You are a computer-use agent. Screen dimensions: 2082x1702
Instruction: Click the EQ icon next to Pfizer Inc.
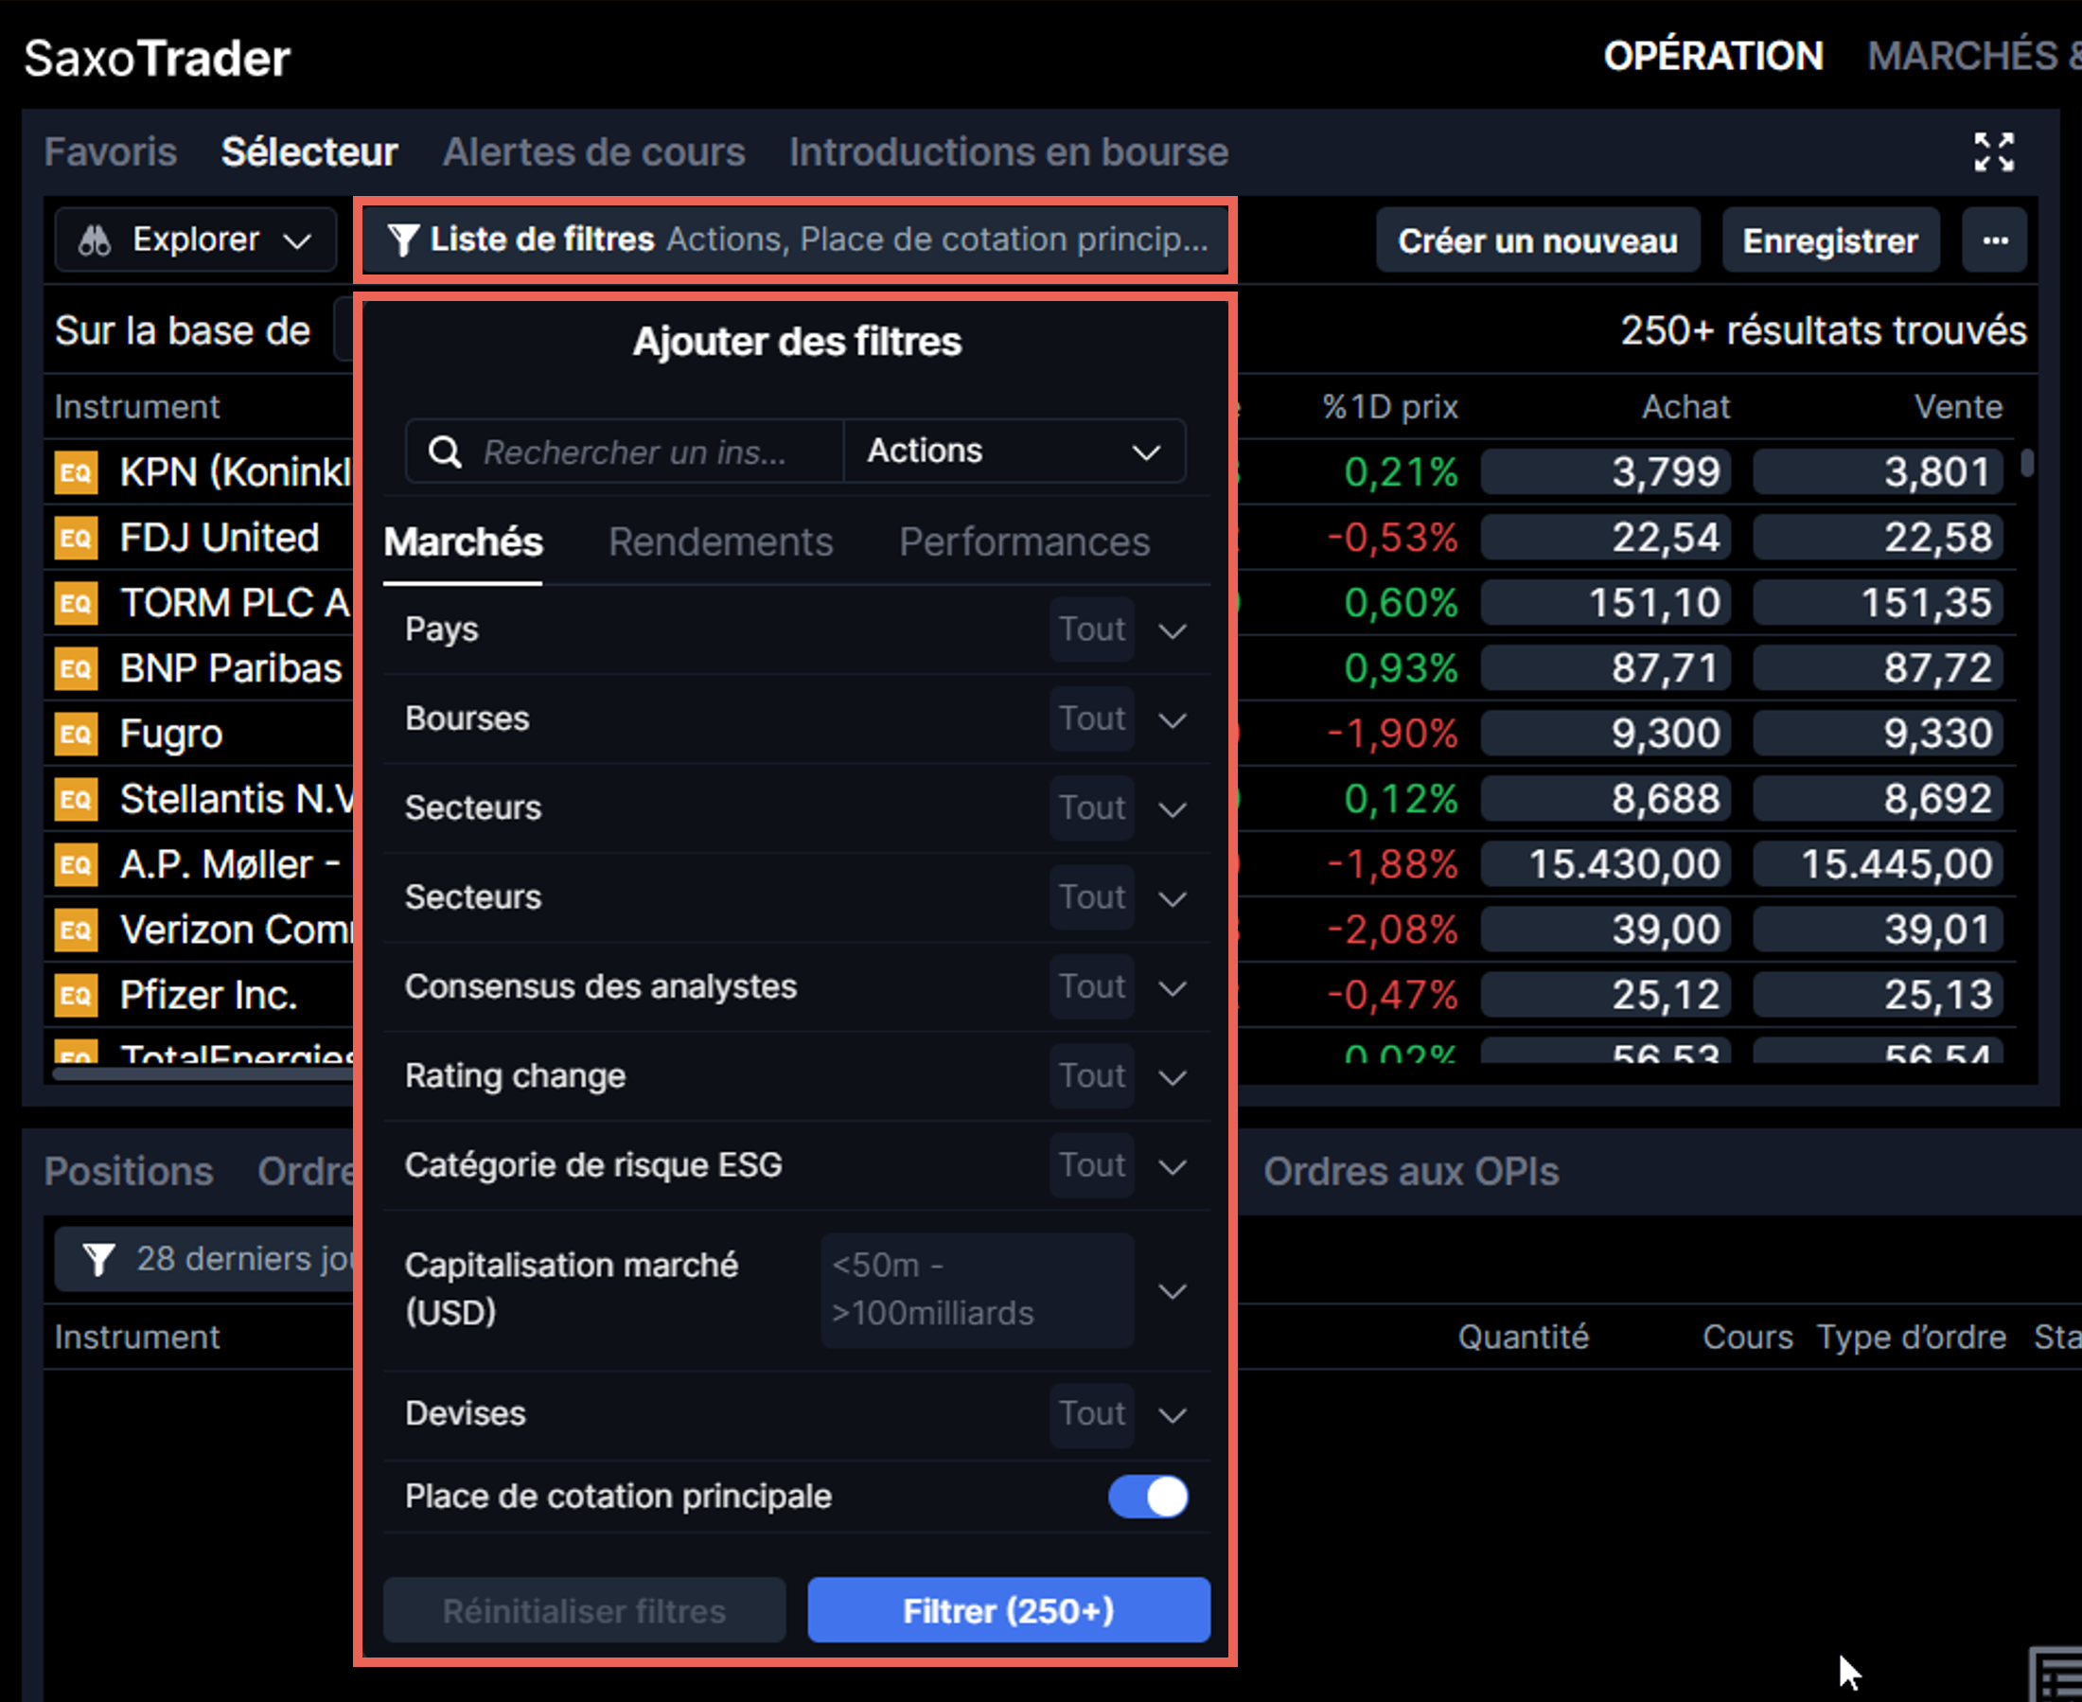click(76, 994)
